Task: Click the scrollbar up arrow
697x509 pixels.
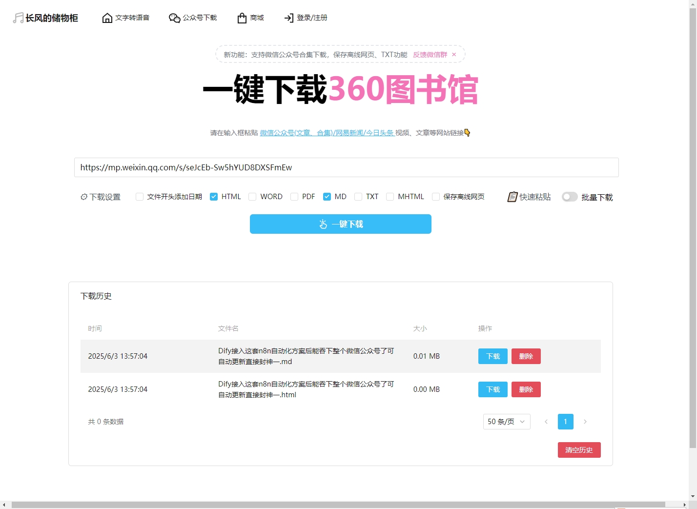Action: pyautogui.click(x=693, y=4)
